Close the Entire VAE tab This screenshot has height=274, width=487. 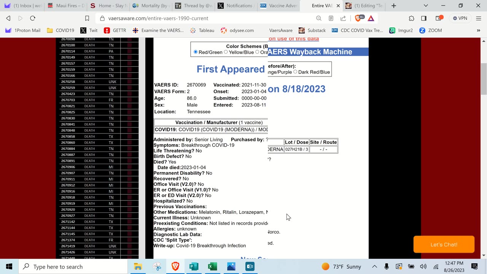[x=338, y=6]
